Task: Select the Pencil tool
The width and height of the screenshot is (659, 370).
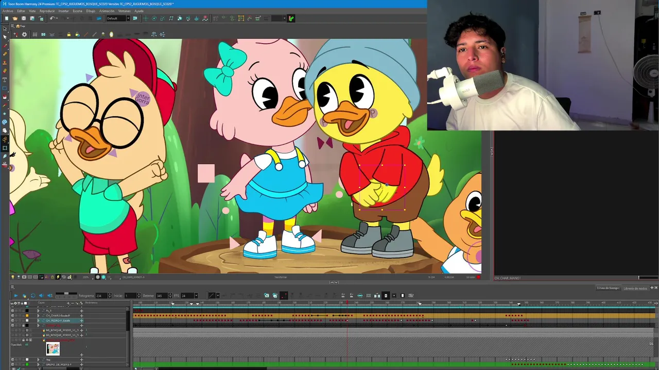Action: click(5, 54)
